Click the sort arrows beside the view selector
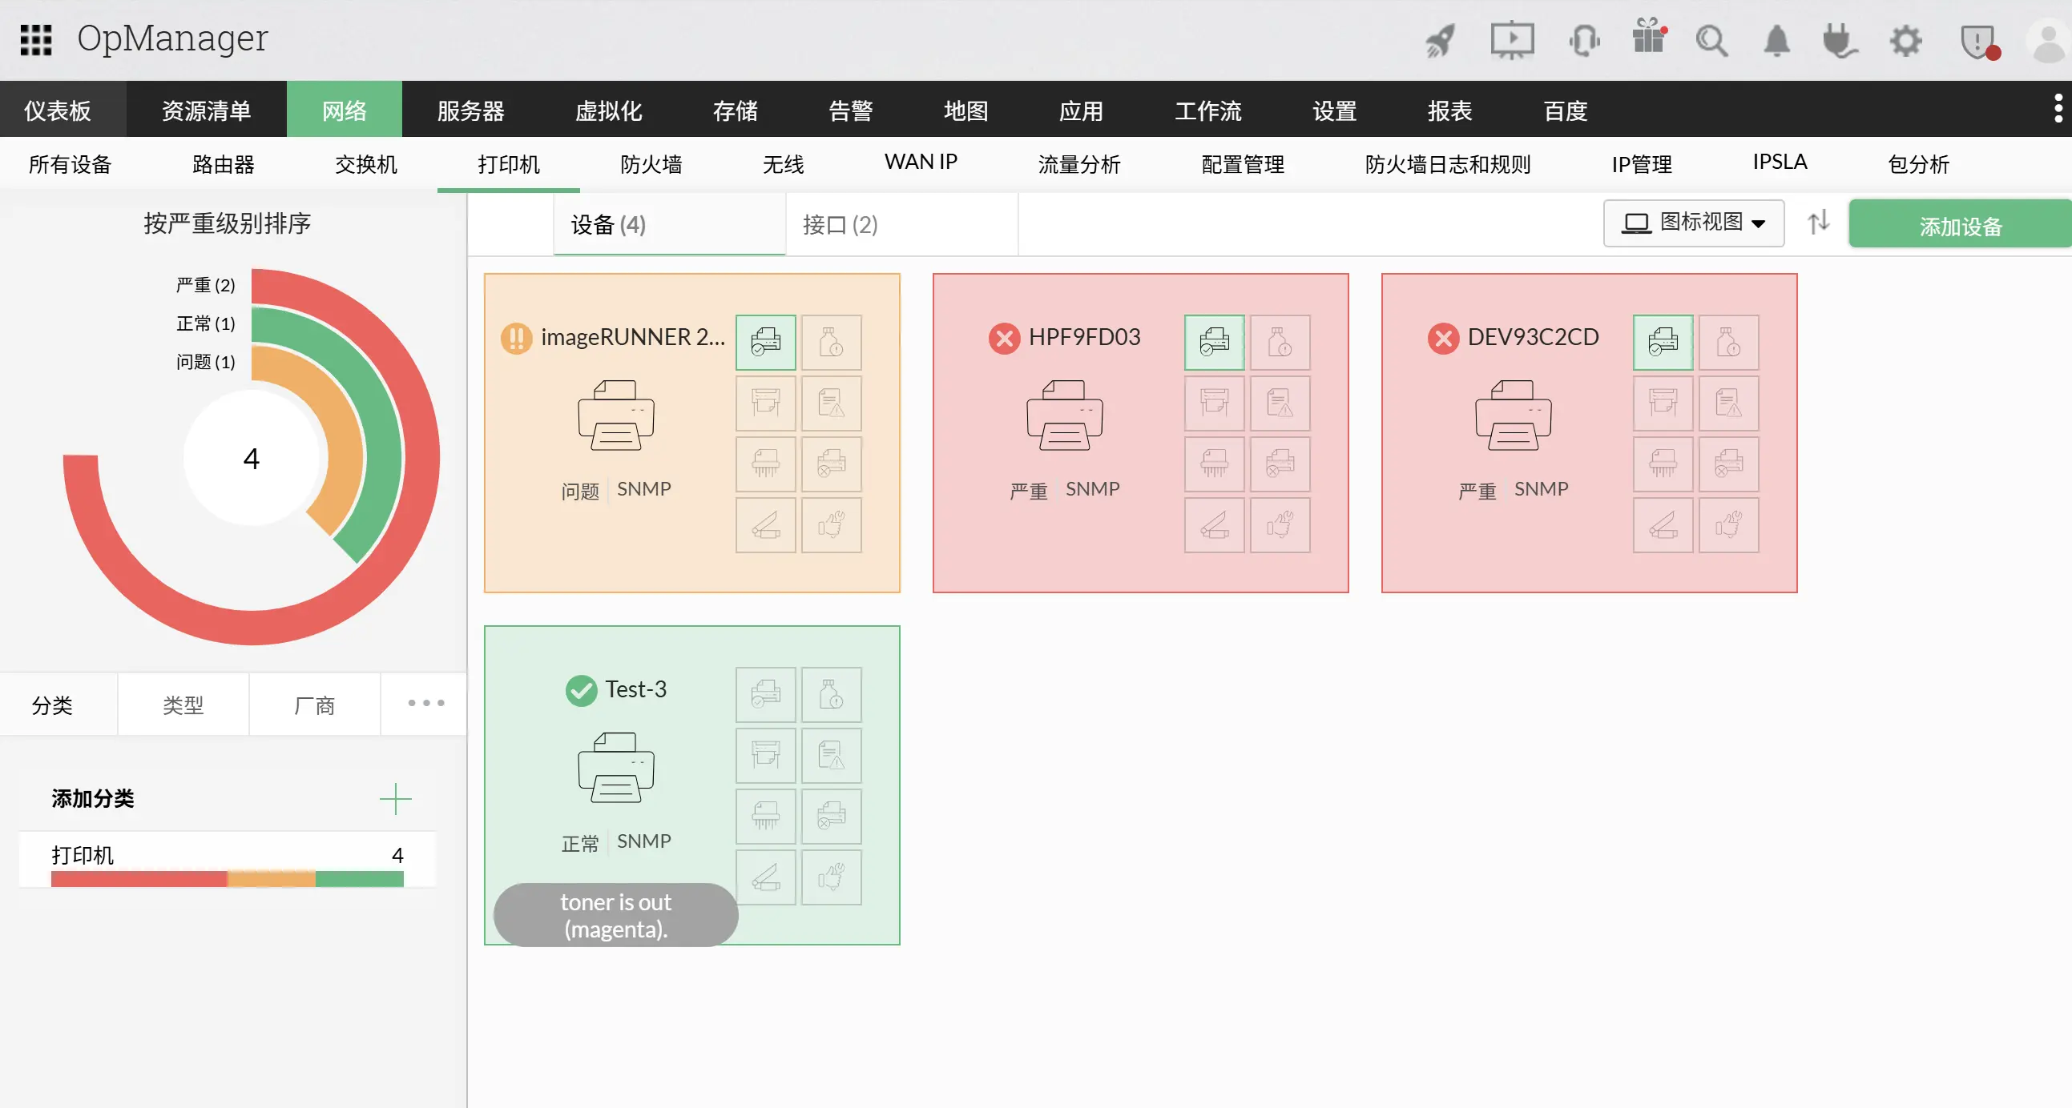 [1819, 223]
